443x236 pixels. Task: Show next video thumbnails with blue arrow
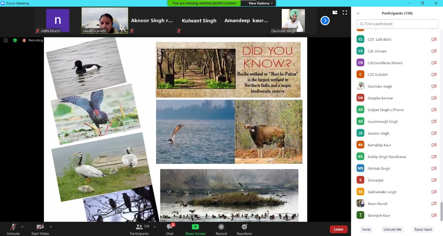(x=325, y=21)
